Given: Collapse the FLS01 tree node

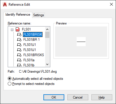Looking at the screenshot, I should (x=12, y=30).
